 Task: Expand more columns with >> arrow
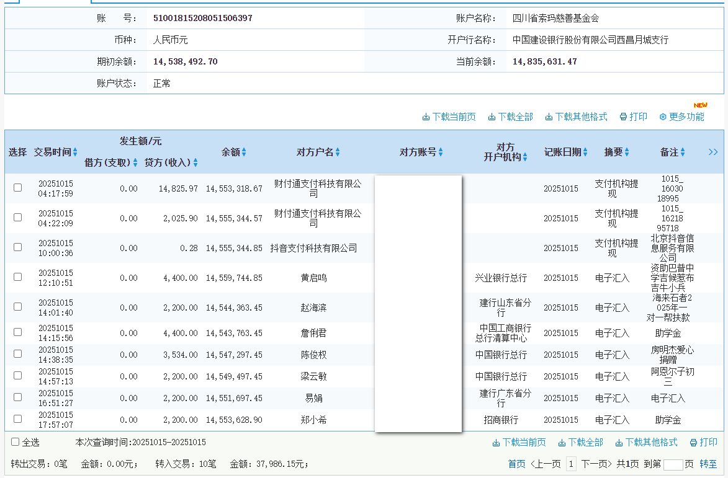click(713, 152)
